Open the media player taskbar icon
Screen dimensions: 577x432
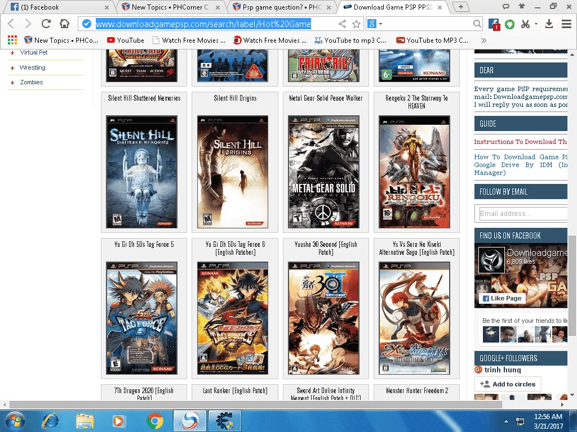pos(118,421)
